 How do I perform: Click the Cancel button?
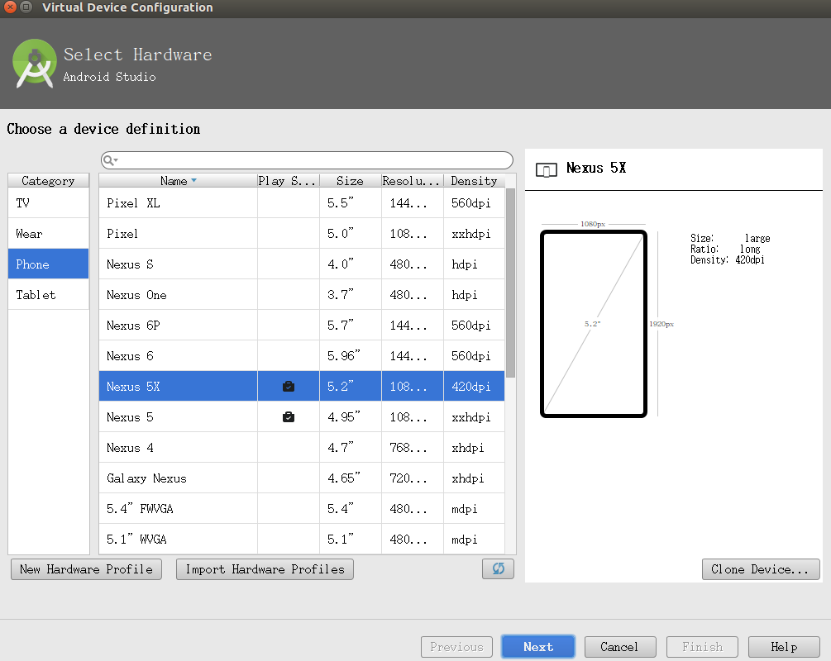click(x=620, y=647)
